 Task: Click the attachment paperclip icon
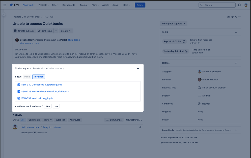pos(141,127)
